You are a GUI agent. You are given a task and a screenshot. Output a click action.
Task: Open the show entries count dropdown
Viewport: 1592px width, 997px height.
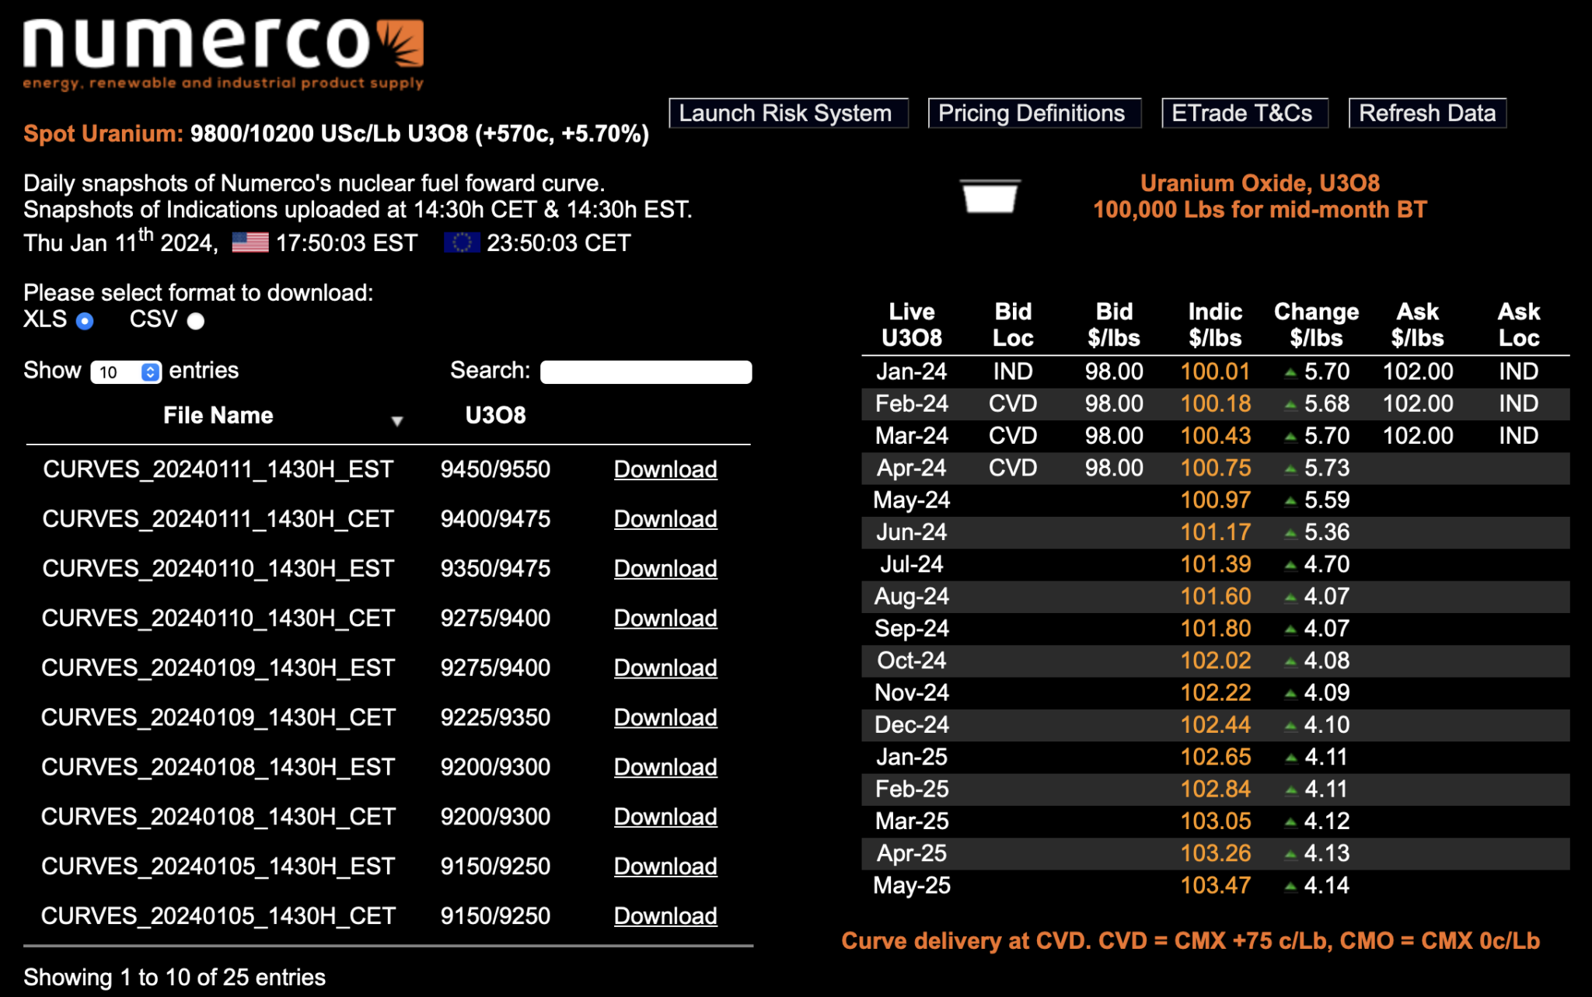(126, 372)
